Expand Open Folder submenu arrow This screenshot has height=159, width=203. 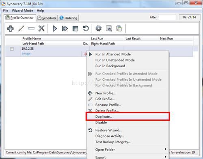pos(166,149)
